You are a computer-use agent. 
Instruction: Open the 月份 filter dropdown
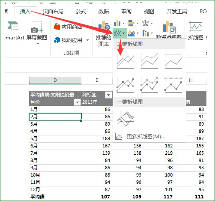point(78,102)
